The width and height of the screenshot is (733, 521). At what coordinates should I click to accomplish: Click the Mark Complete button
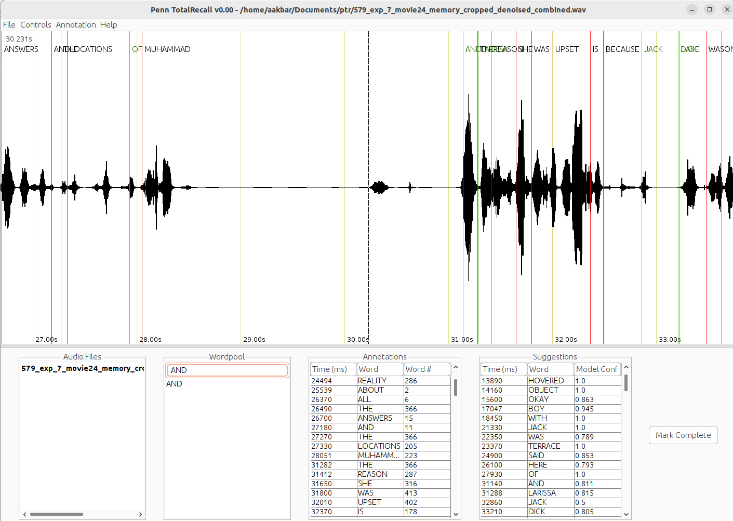pos(683,435)
